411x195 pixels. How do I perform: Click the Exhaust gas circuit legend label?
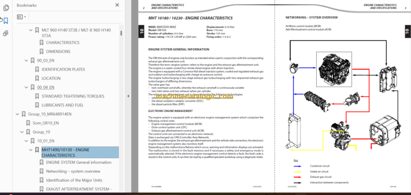click(321, 177)
